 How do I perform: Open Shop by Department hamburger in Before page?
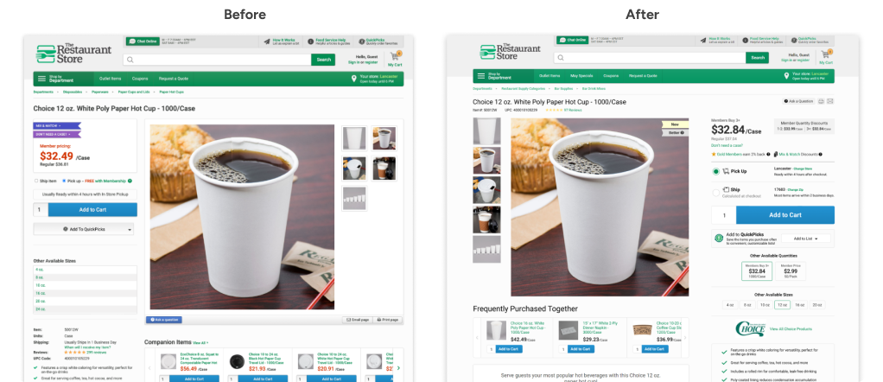tap(41, 79)
